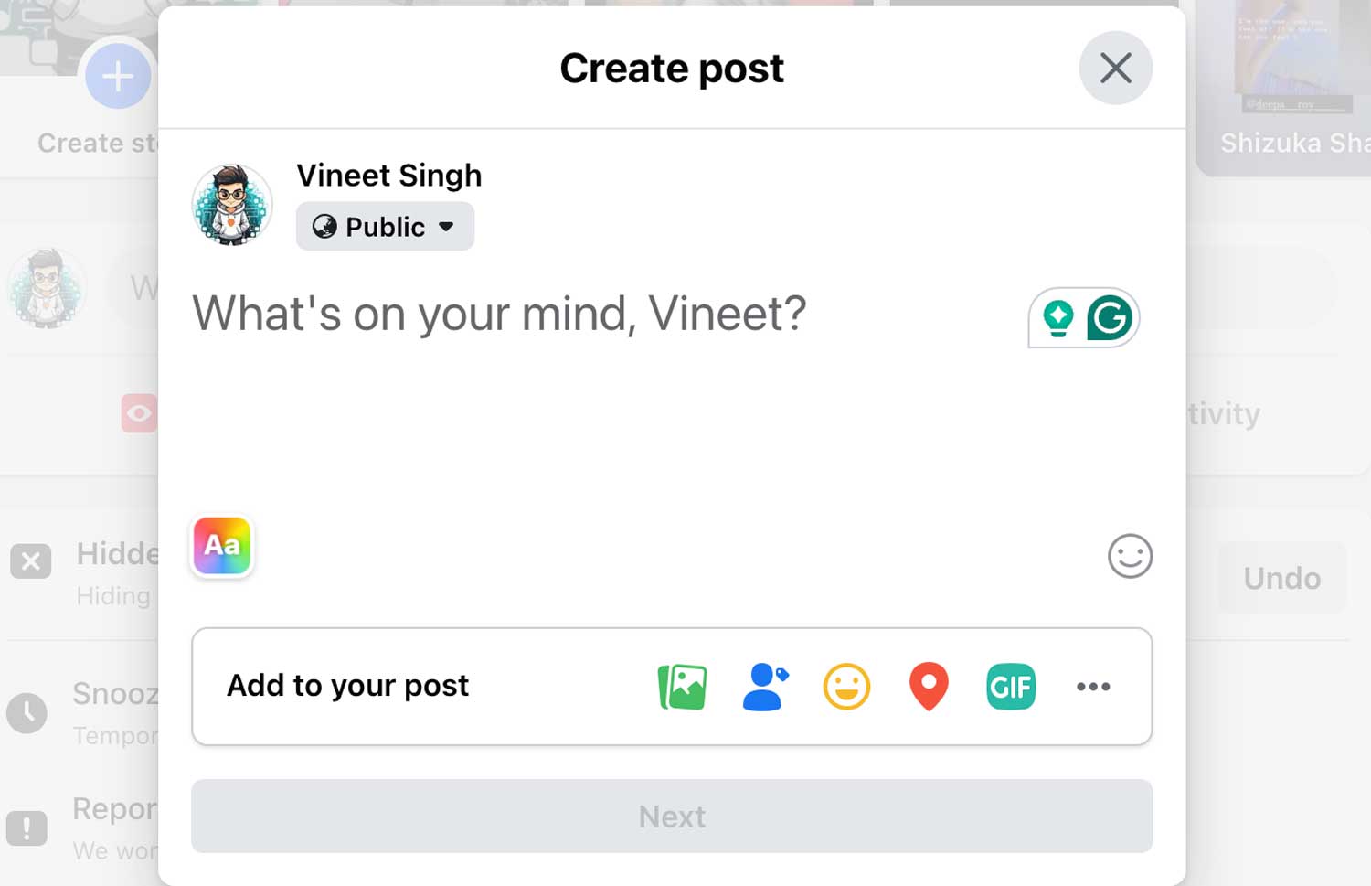Undo hiding the post
This screenshot has height=886, width=1371.
[1281, 578]
